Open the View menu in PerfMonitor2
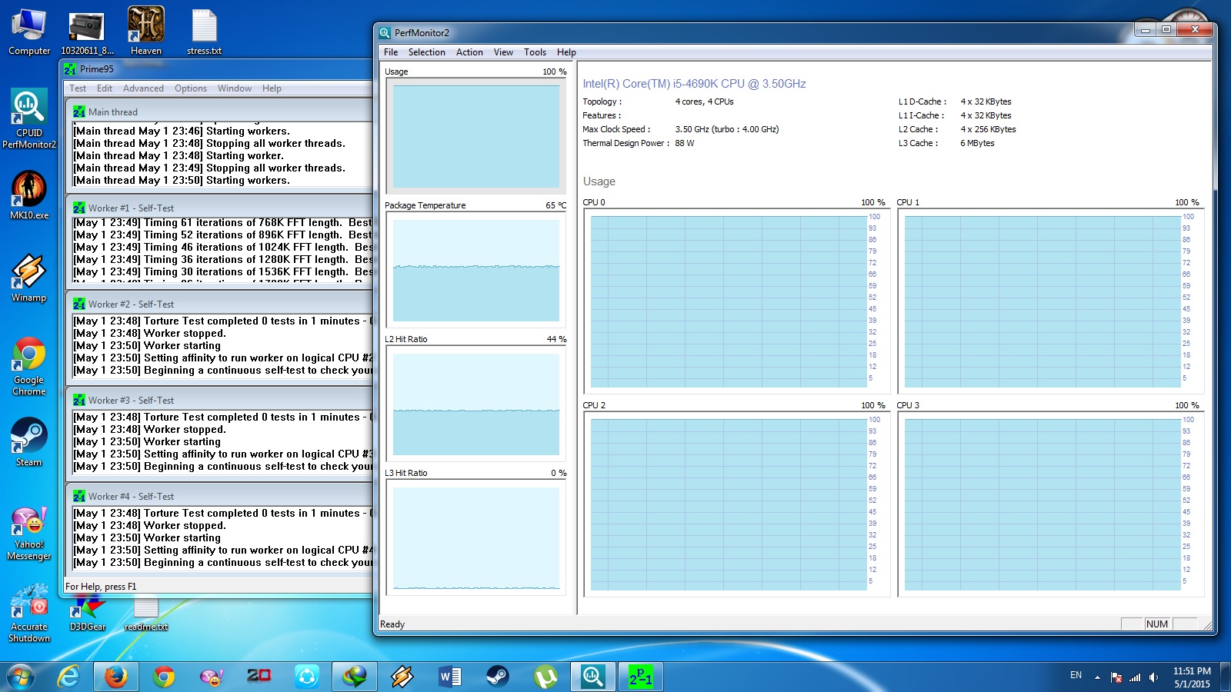Viewport: 1231px width, 692px height. click(503, 52)
